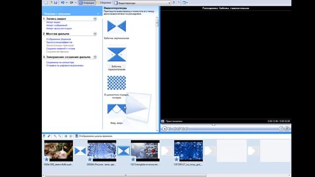Select the Бабочка, вертикальная transition thumbnail
315x177 pixels.
(117, 26)
